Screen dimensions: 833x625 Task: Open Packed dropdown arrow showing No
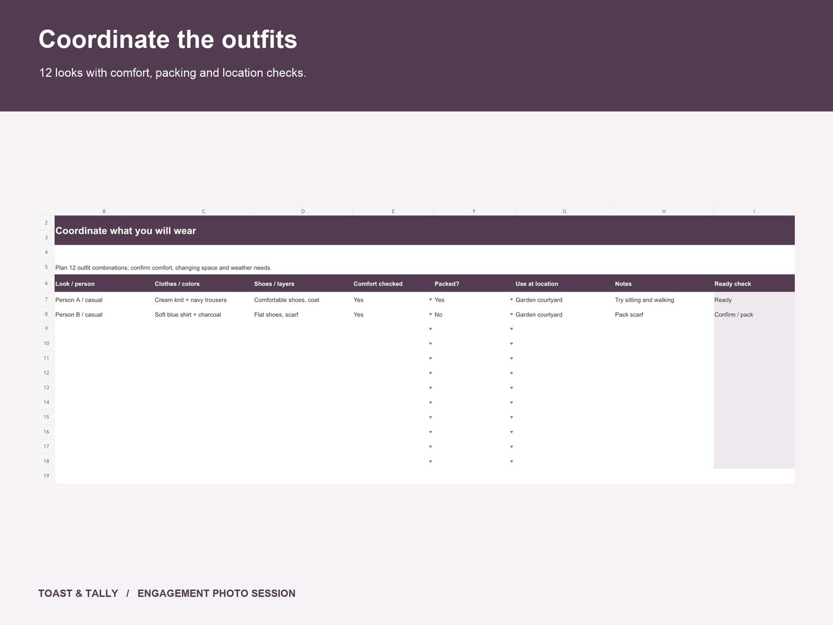click(x=511, y=314)
